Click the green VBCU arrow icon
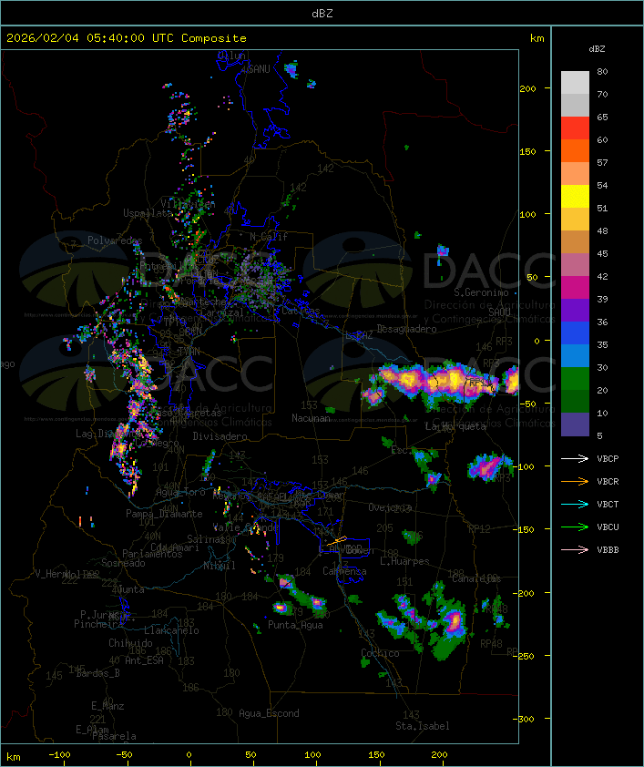This screenshot has height=767, width=644. coord(575,527)
